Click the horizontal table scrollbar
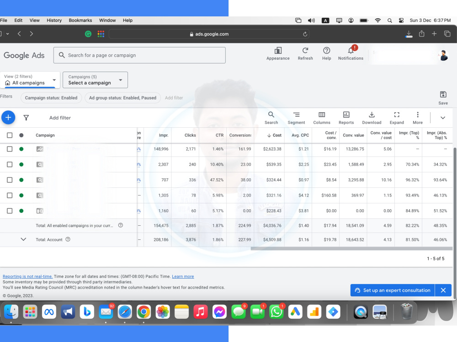Viewport: 457px width, 342px height. point(351,249)
